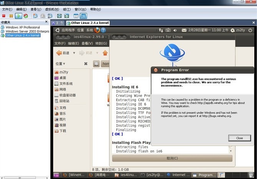This screenshot has width=257, height=179.
Task: Close the current VMware tab
Action: coord(254,23)
